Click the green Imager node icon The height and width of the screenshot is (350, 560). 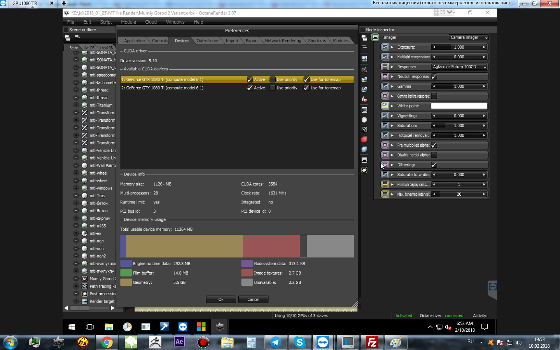tap(375, 37)
